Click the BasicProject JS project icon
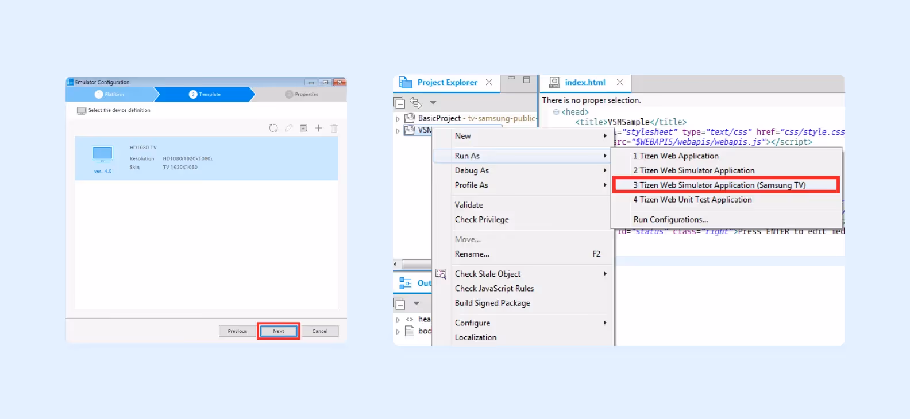 click(x=410, y=118)
